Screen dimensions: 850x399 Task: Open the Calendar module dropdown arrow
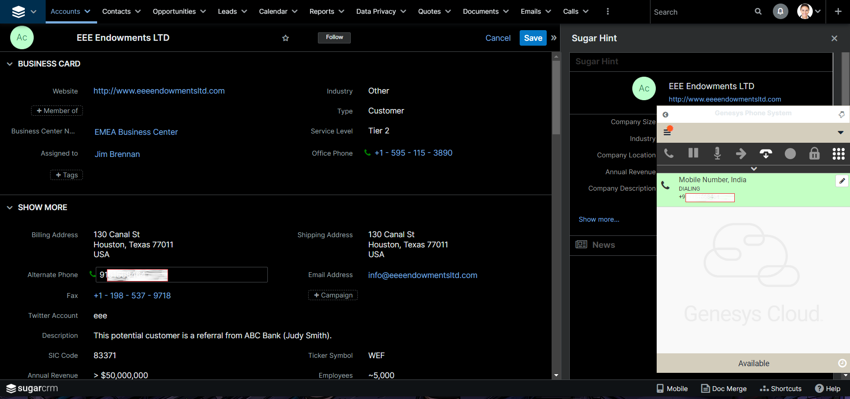[x=295, y=12]
